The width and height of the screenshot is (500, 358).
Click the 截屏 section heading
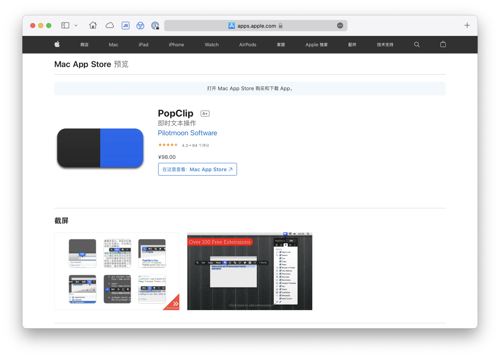pyautogui.click(x=61, y=221)
